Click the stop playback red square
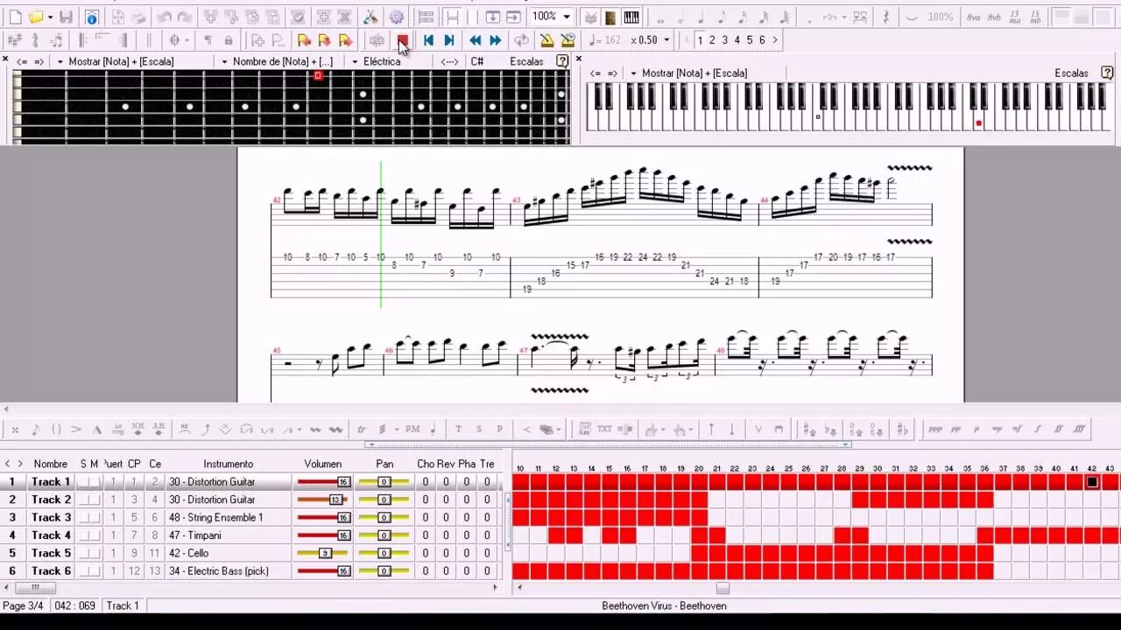The height and width of the screenshot is (630, 1121). pyautogui.click(x=402, y=40)
